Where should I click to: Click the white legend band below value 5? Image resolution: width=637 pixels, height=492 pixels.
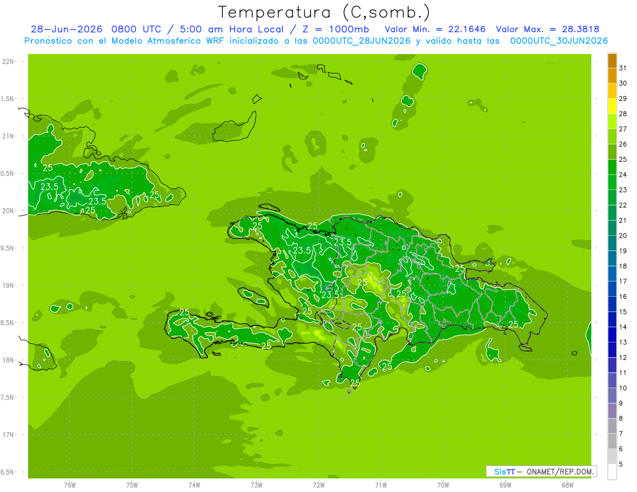(612, 471)
